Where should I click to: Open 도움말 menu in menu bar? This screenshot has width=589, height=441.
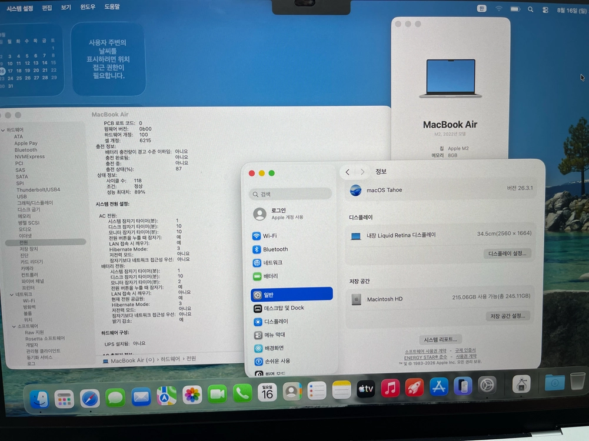tap(112, 6)
